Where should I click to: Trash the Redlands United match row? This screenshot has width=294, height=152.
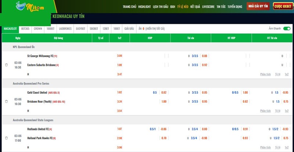point(6,138)
